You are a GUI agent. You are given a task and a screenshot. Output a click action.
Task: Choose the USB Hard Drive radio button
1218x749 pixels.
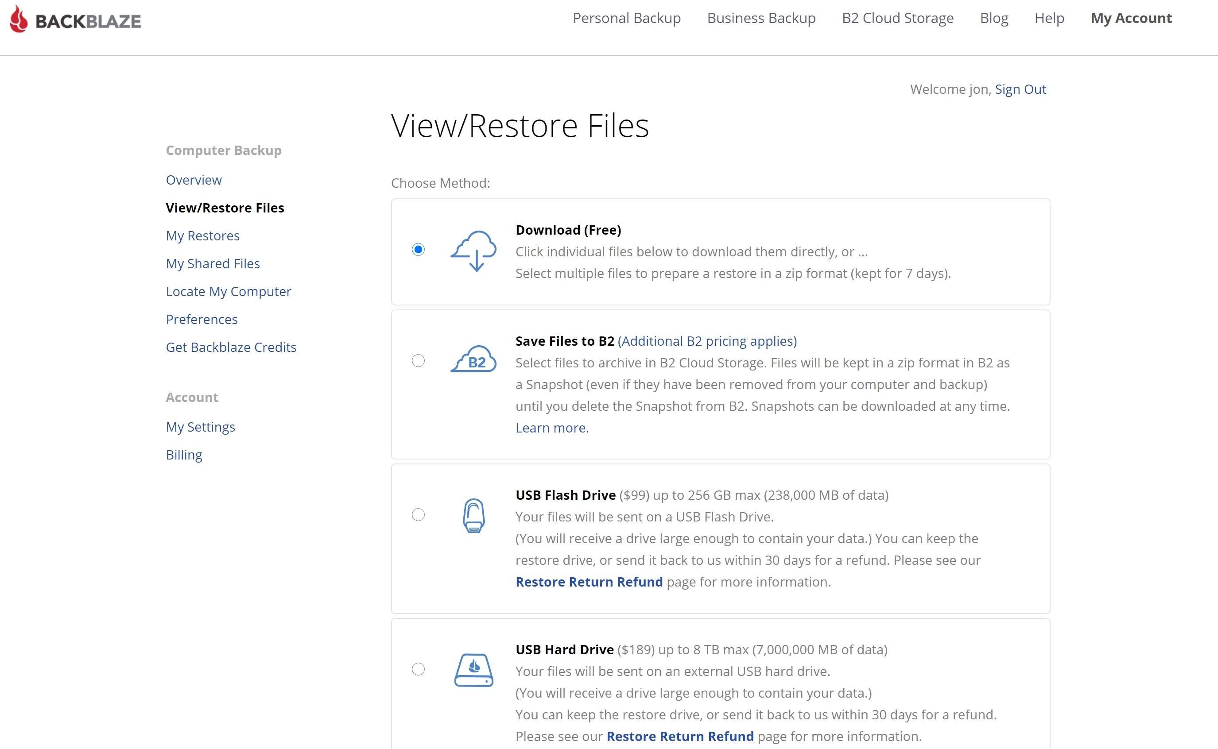418,669
